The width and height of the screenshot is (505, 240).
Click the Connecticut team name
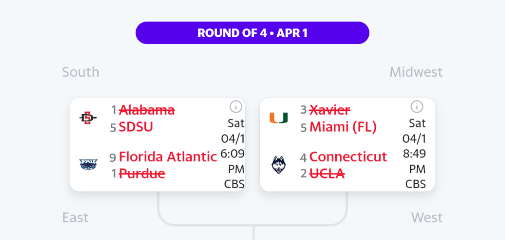348,157
